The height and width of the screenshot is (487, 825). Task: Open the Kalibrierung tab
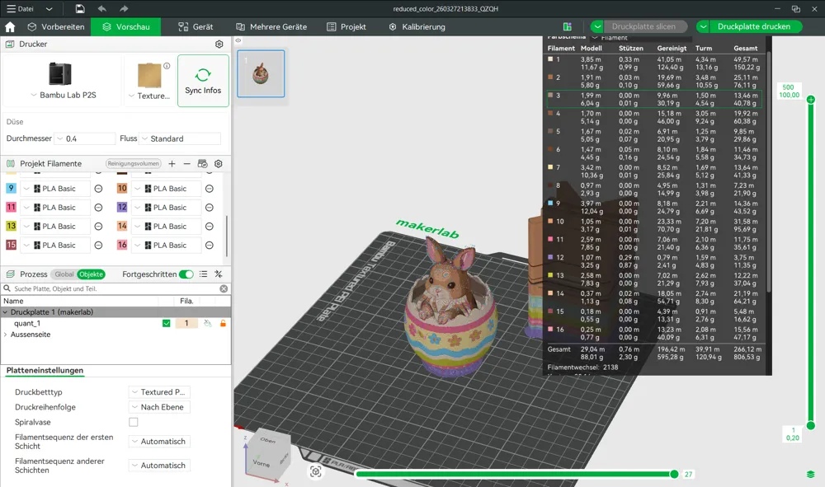(x=417, y=27)
